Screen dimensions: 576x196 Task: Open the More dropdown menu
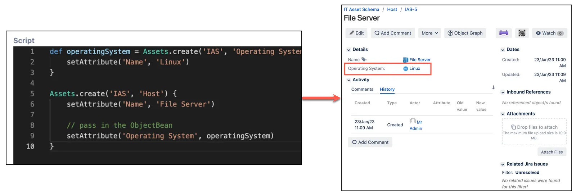tap(429, 33)
